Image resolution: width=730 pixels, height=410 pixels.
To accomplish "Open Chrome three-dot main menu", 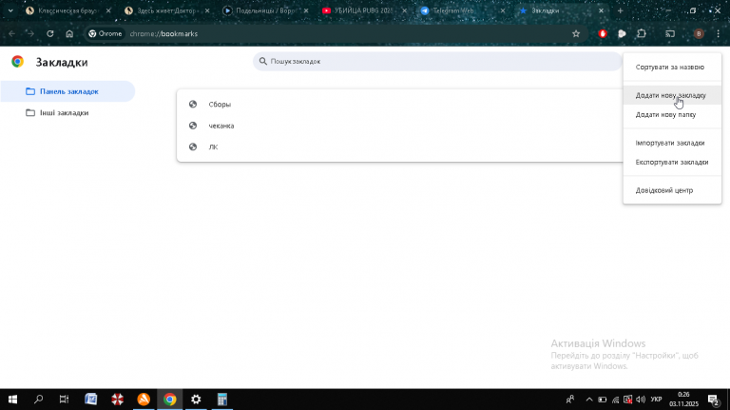I will click(x=719, y=33).
